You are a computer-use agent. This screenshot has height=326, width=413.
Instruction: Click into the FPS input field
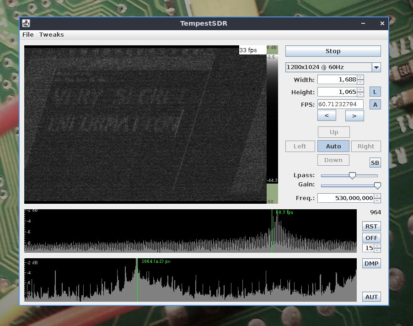340,104
